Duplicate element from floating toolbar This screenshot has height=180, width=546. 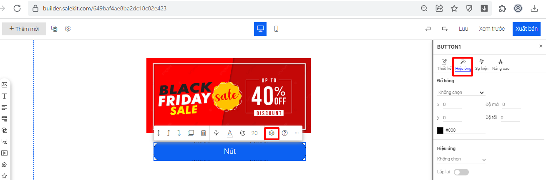click(x=191, y=133)
